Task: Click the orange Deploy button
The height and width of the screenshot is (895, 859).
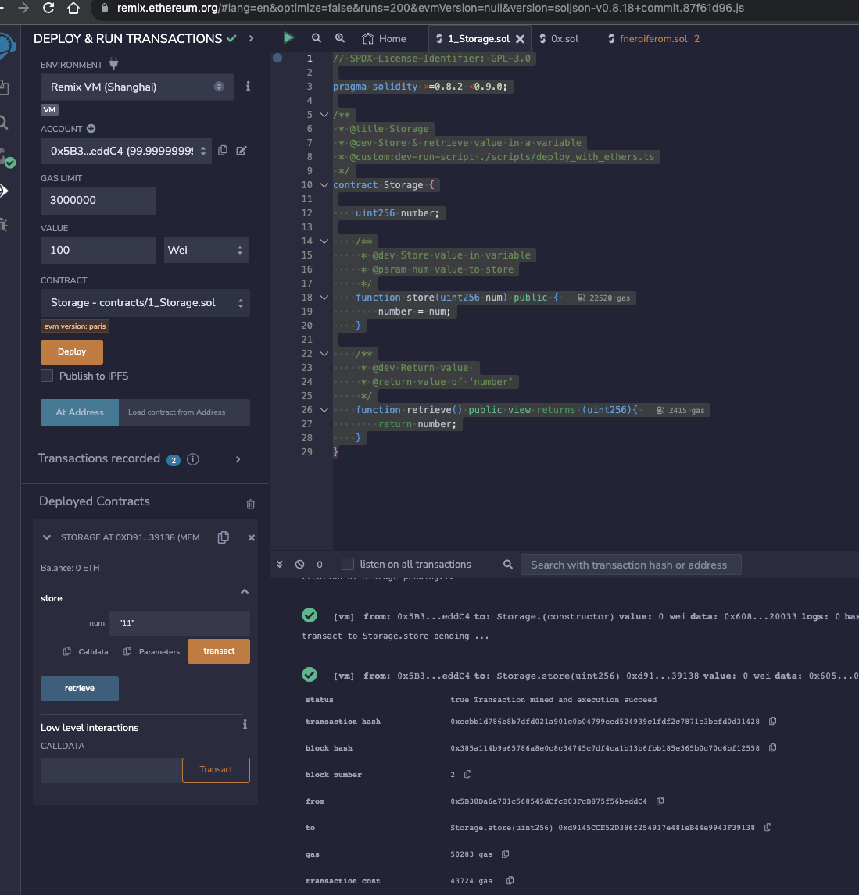Action: point(72,351)
